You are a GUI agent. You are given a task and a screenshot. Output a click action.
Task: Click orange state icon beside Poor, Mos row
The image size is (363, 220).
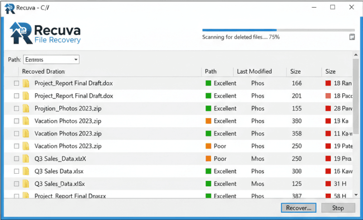209,159
